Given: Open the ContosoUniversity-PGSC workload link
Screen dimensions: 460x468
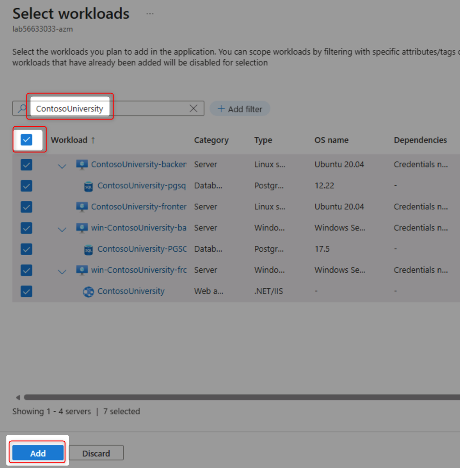Looking at the screenshot, I should tap(142, 249).
